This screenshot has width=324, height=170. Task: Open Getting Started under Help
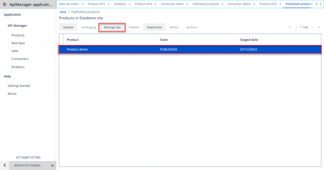pyautogui.click(x=19, y=86)
